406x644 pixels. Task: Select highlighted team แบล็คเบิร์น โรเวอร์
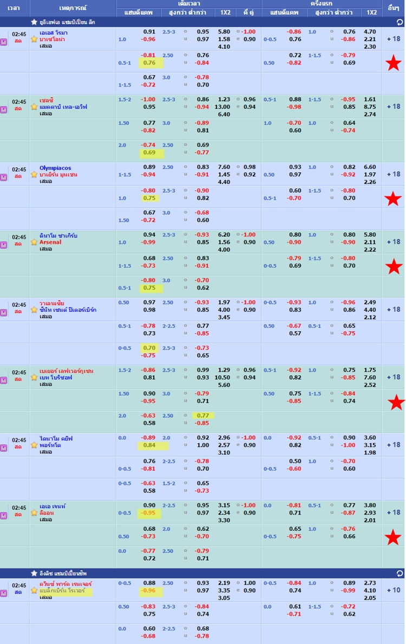coord(62,590)
